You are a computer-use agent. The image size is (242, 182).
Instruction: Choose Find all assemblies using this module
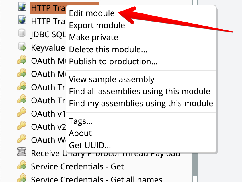140,91
